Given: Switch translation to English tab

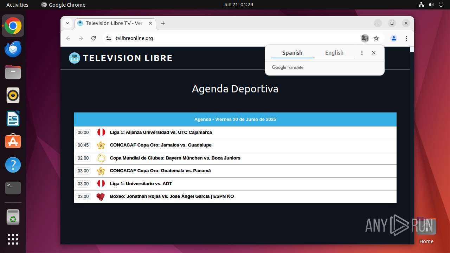Looking at the screenshot, I should point(334,53).
